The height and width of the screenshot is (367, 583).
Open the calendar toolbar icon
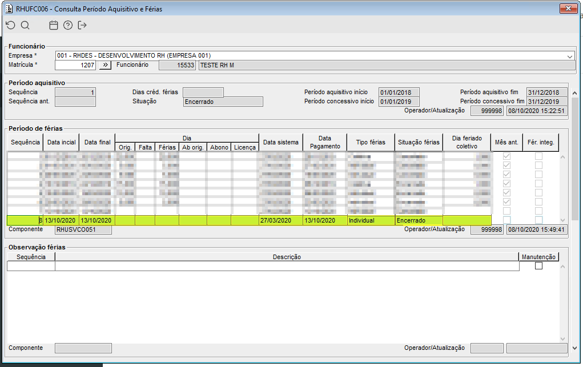click(54, 25)
